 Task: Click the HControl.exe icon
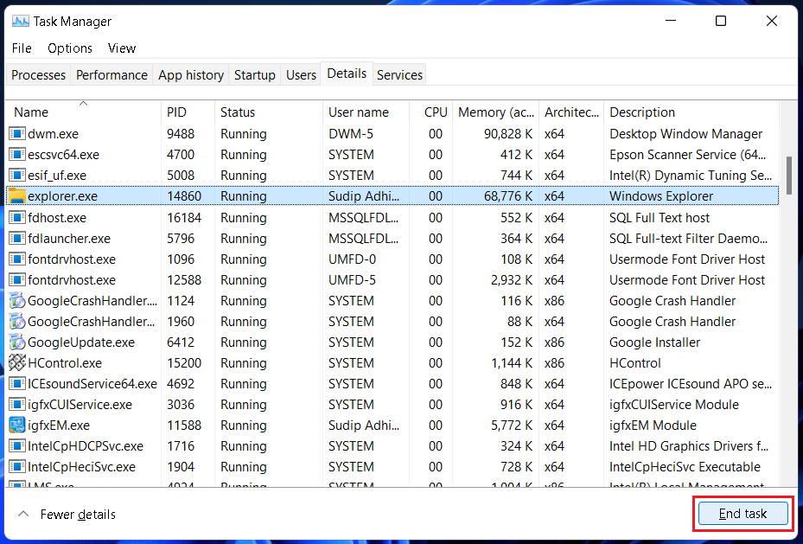tap(17, 363)
